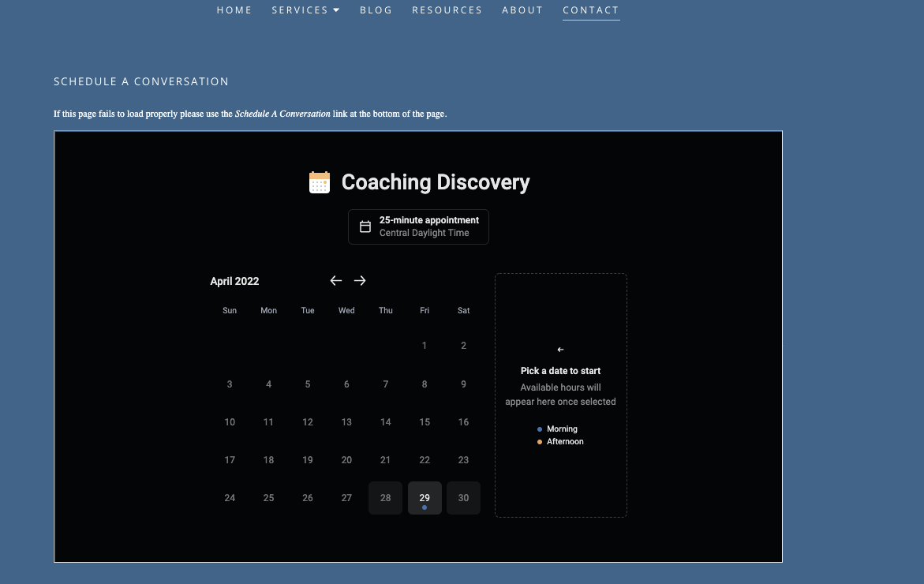Image resolution: width=924 pixels, height=584 pixels.
Task: Pick April 30 on the calendar
Action: tap(463, 498)
